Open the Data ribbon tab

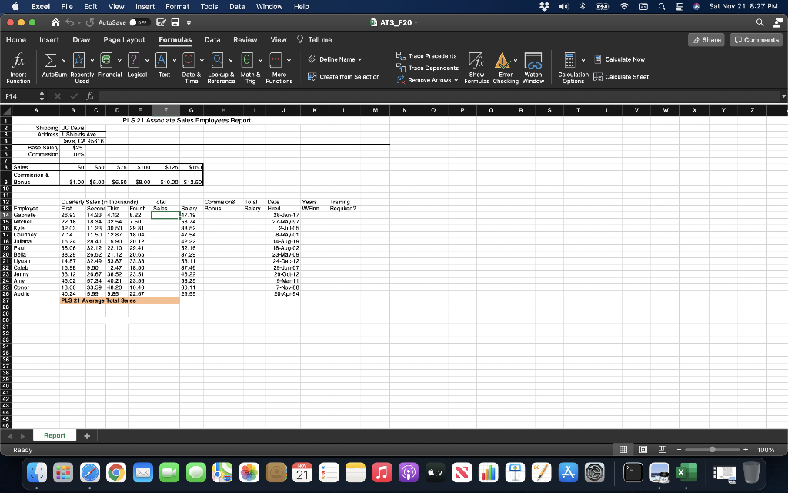tap(212, 40)
